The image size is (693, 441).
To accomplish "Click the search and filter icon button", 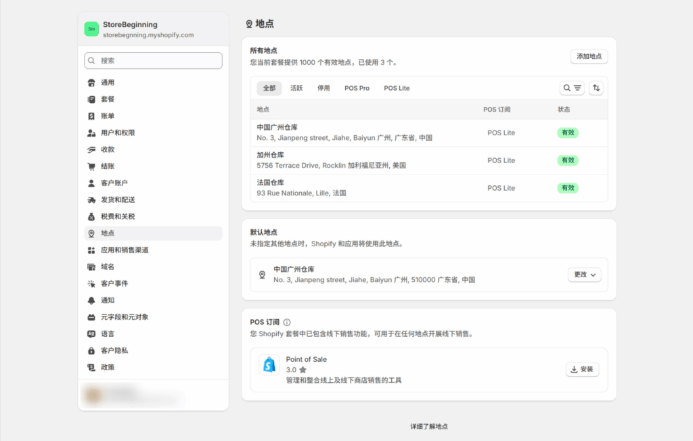I will point(572,88).
